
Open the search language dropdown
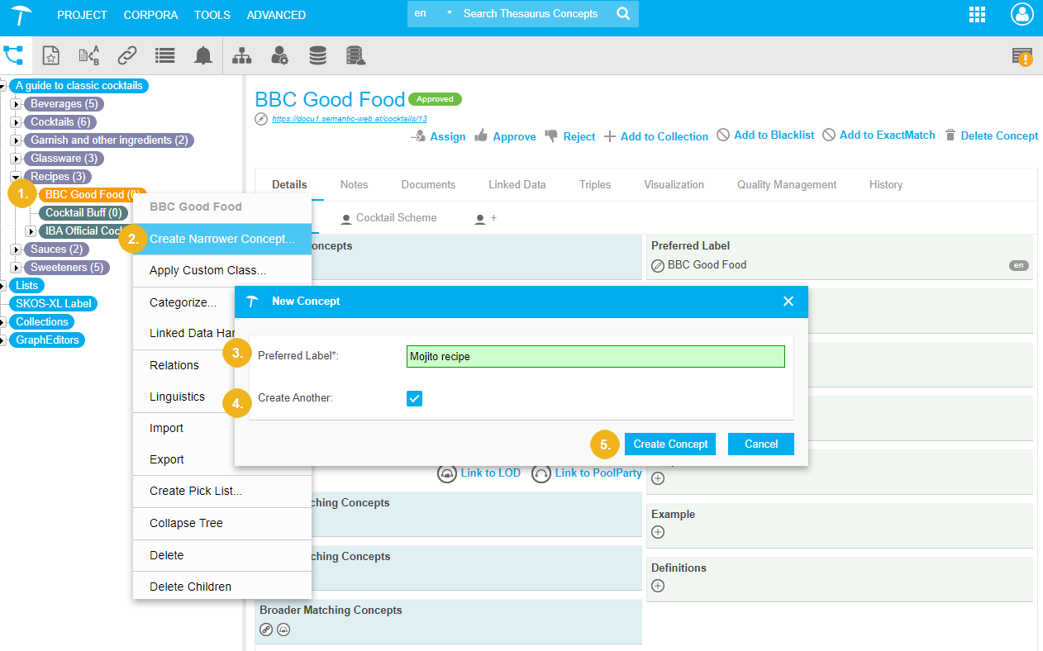point(433,14)
